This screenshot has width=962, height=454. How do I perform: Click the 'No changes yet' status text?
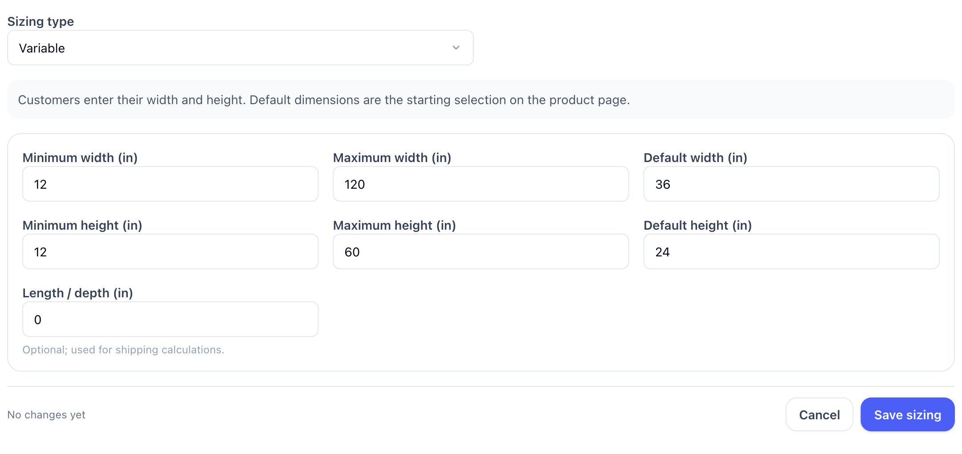point(46,414)
